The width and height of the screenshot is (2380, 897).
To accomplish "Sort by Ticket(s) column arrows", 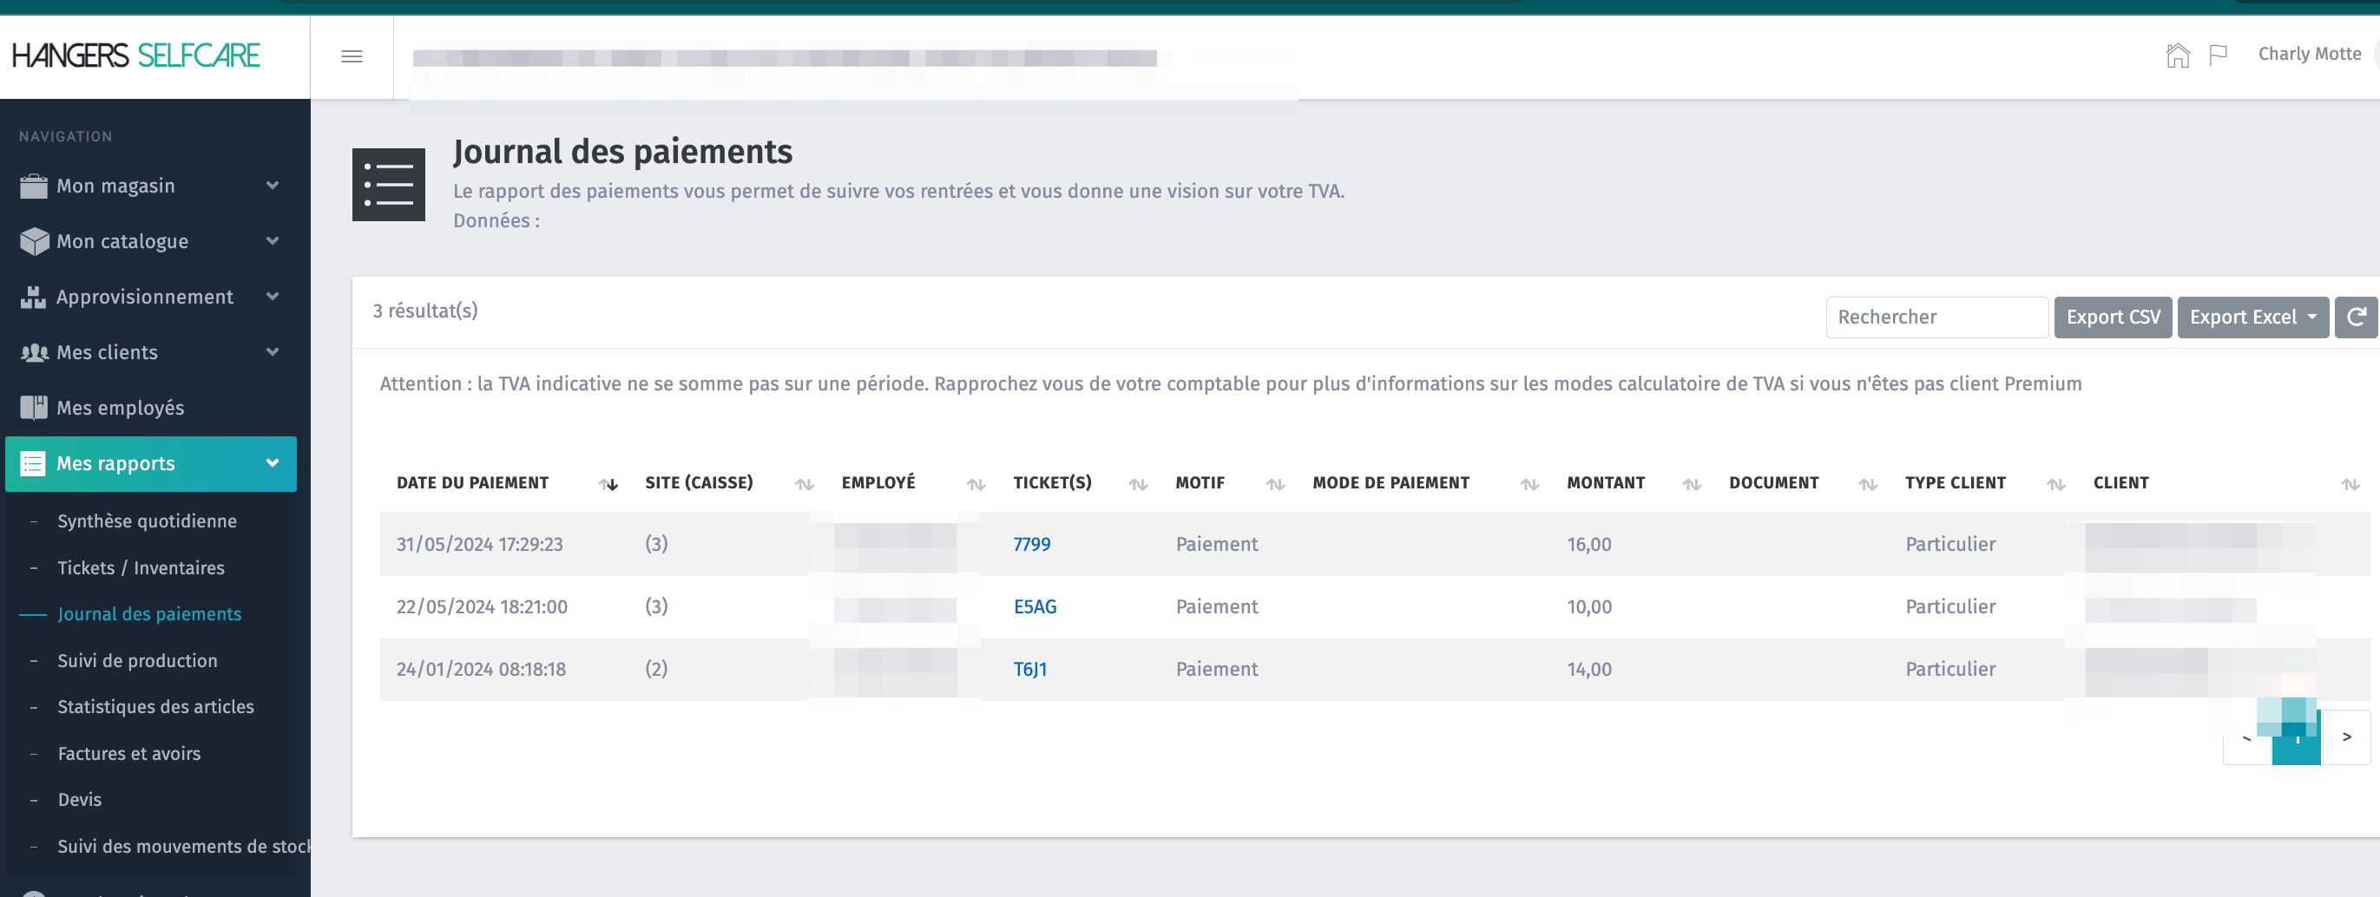I will coord(1138,484).
